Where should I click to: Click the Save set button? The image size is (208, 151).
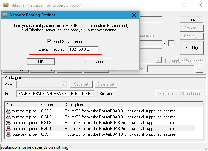81,84
